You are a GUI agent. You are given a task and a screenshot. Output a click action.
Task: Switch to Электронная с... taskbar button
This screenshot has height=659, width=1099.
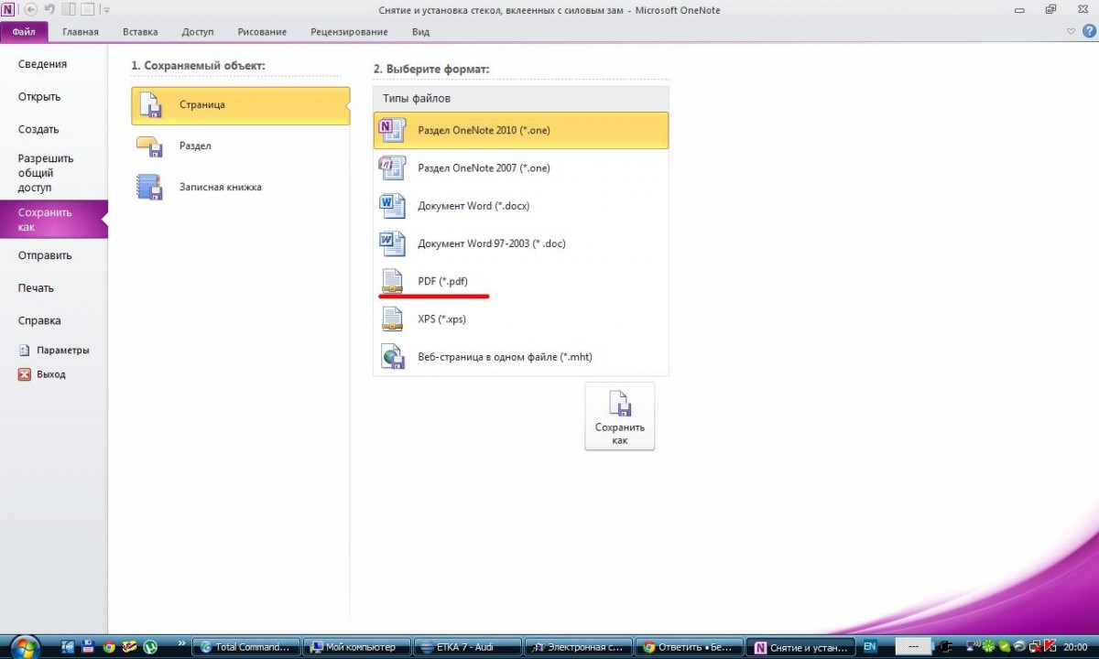(578, 646)
